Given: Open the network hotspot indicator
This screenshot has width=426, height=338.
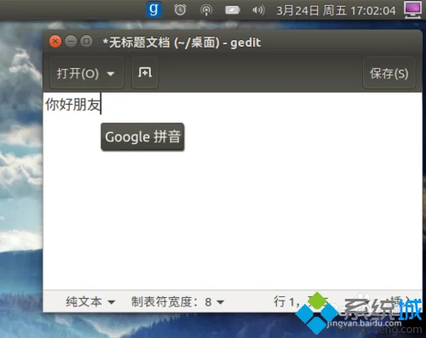Looking at the screenshot, I should pos(206,10).
